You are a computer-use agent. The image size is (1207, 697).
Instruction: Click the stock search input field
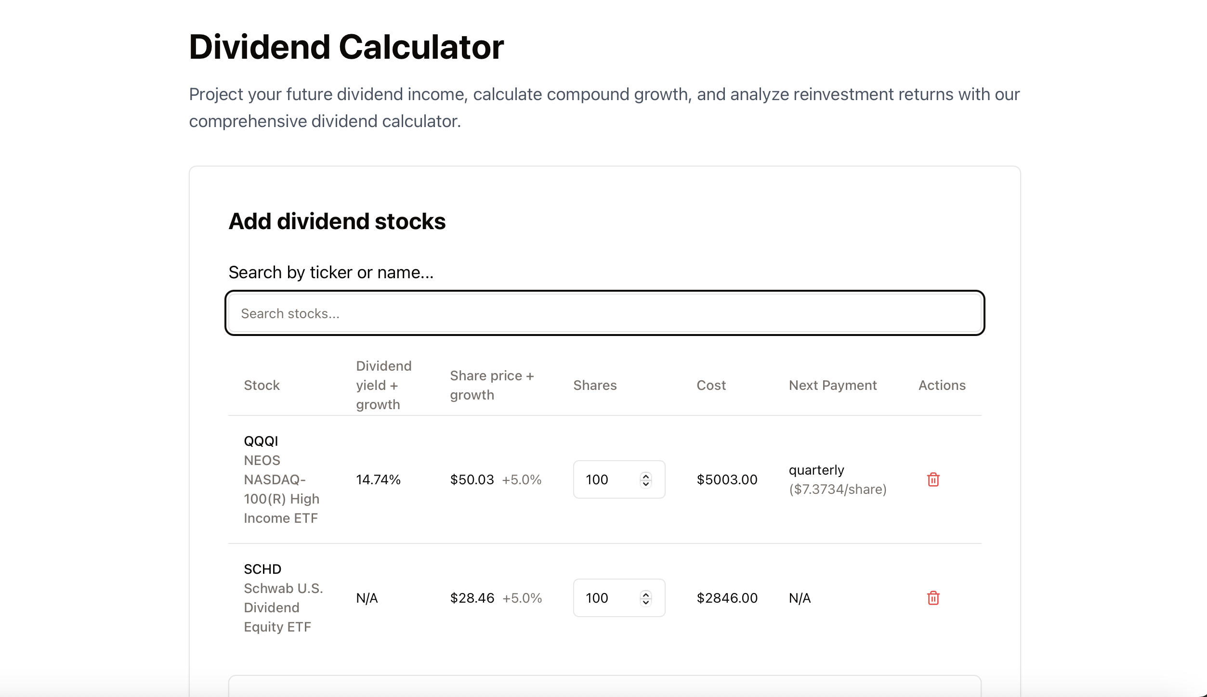(604, 313)
